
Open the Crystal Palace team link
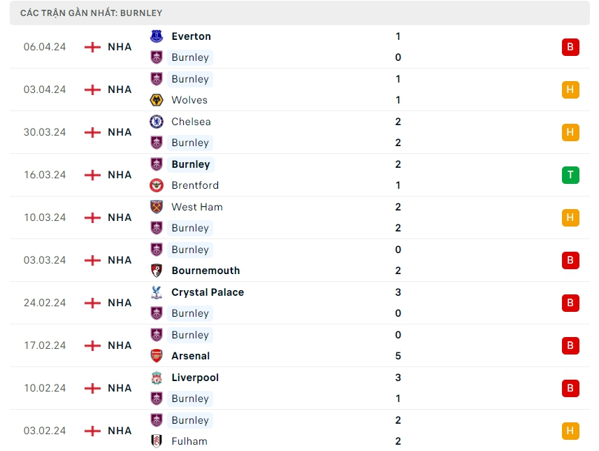(208, 292)
